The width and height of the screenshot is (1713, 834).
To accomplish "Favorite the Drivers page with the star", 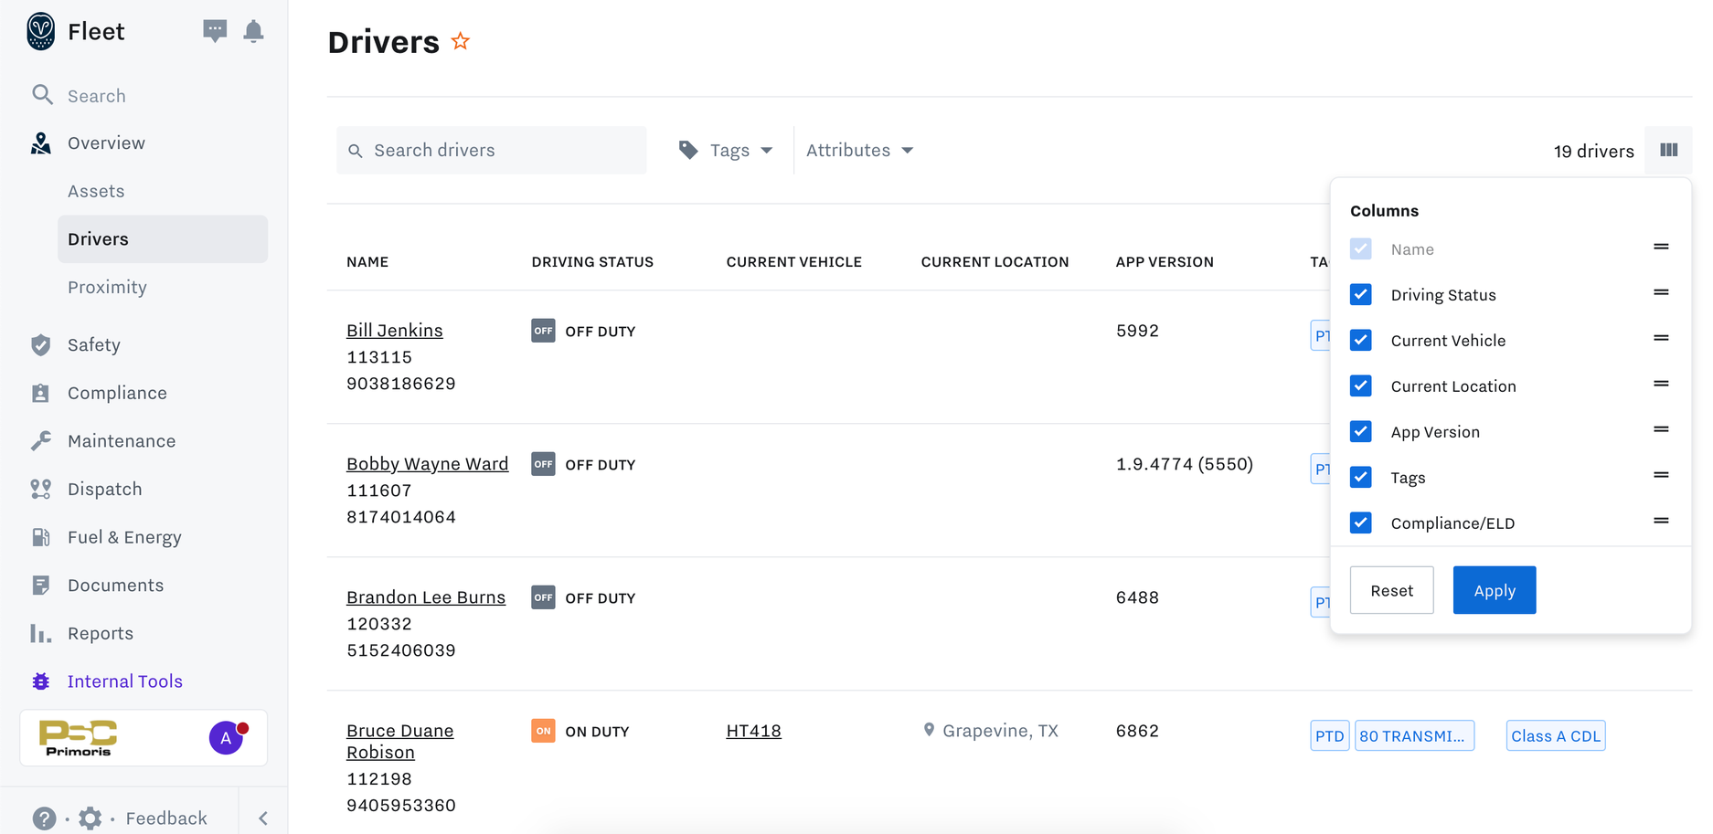I will click(461, 41).
